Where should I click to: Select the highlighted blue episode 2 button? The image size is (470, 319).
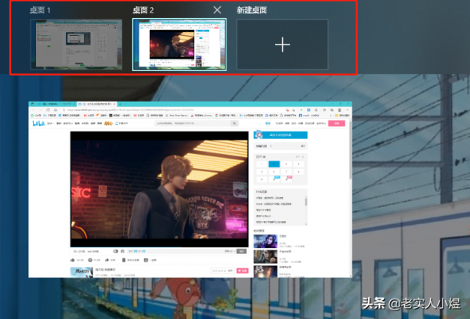(x=274, y=164)
